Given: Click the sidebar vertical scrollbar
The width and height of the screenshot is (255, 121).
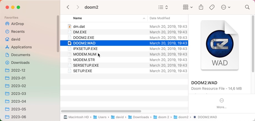Looking at the screenshot, I should pos(58,34).
